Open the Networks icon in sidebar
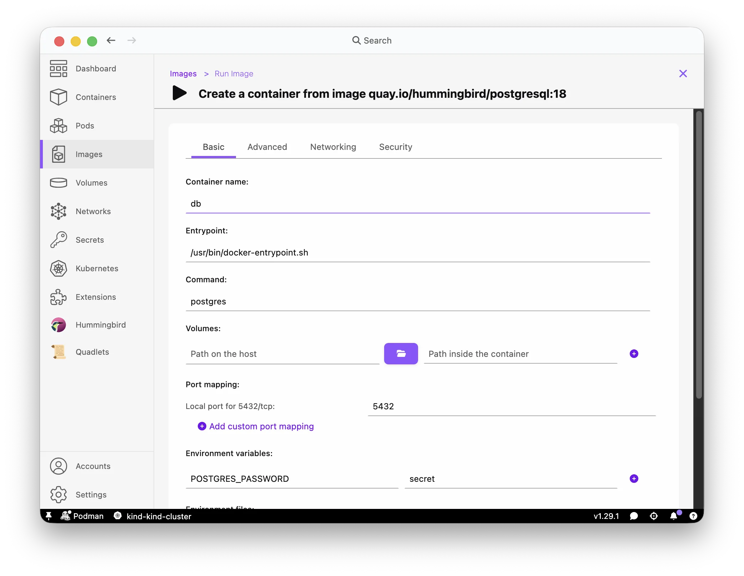 (59, 211)
